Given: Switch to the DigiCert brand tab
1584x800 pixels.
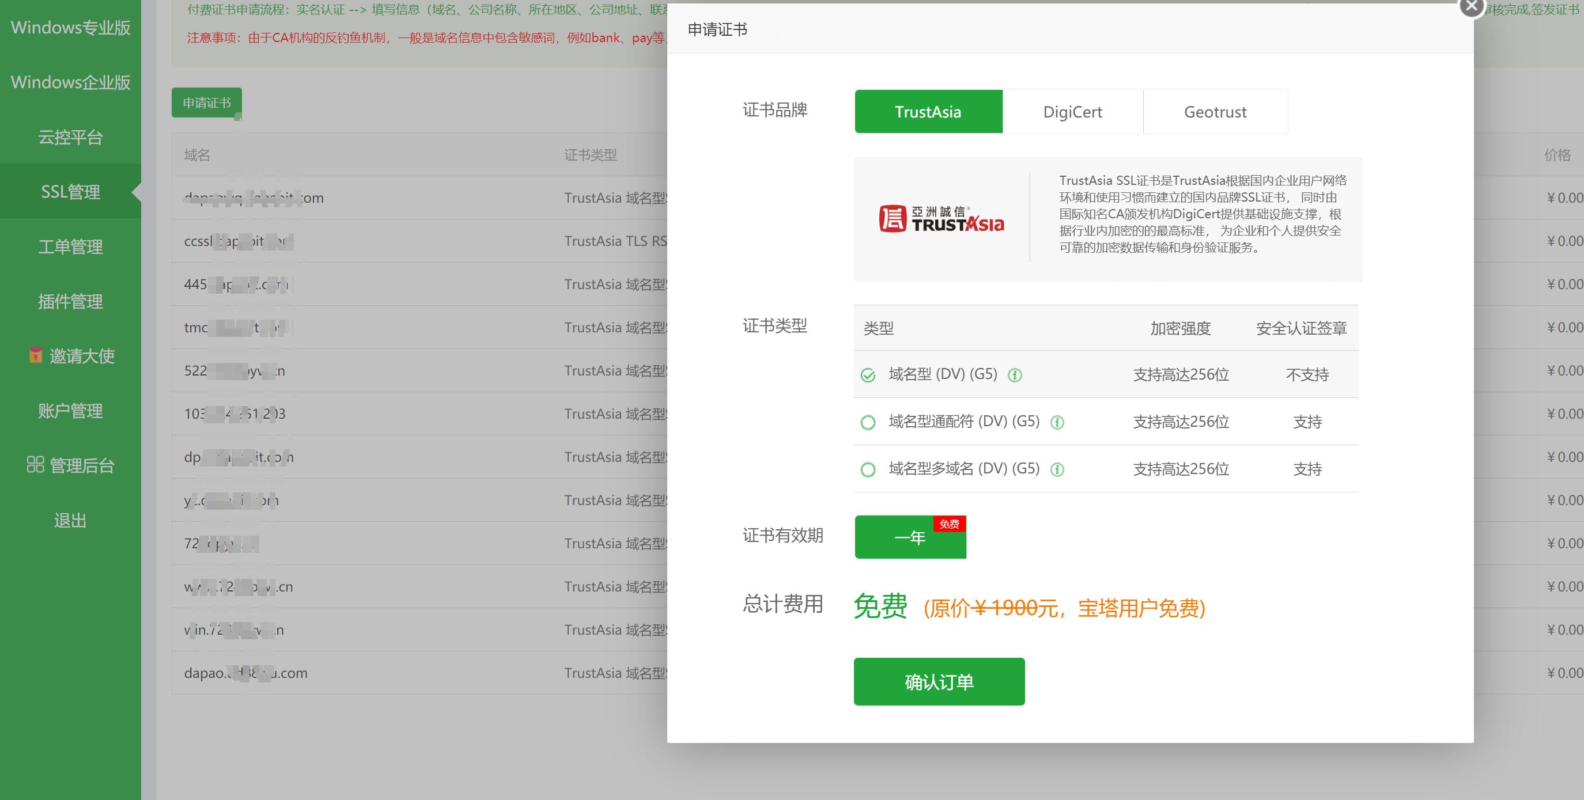Looking at the screenshot, I should (1073, 112).
